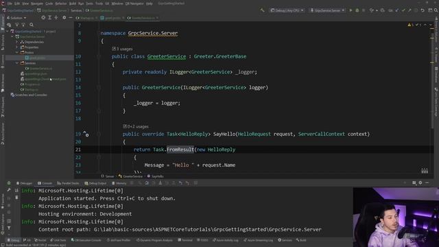Screen dimensions: 439x247
Task: Open the TODO tool window
Action: [x=203, y=240]
